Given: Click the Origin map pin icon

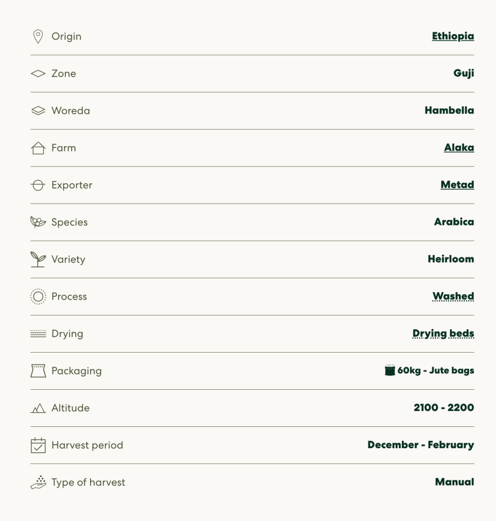Looking at the screenshot, I should point(38,37).
